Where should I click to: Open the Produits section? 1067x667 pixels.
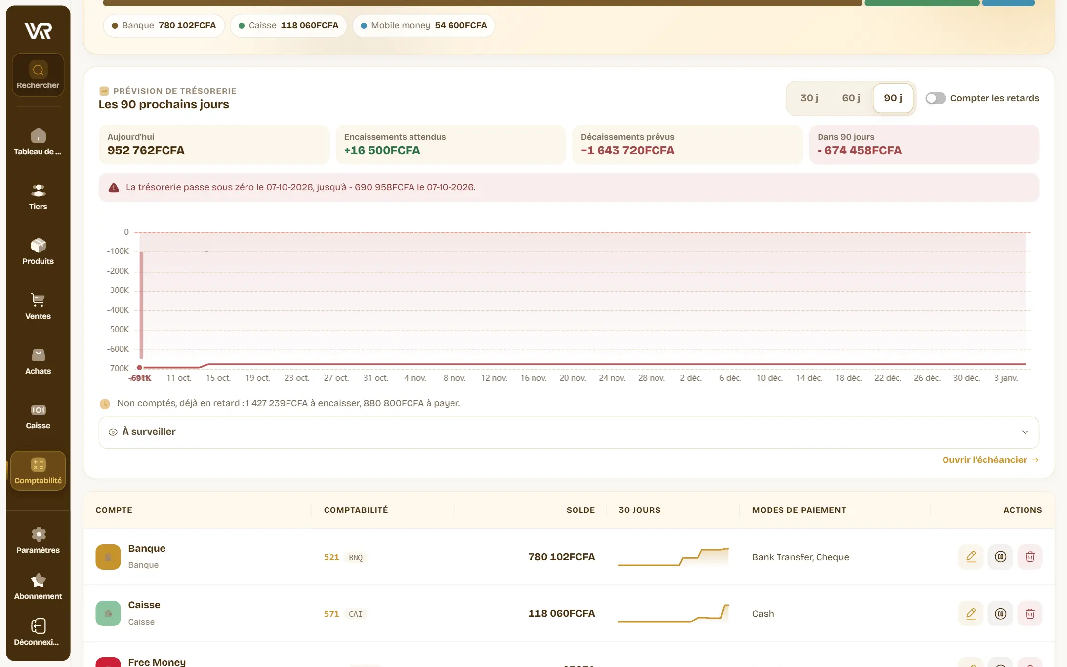coord(38,252)
